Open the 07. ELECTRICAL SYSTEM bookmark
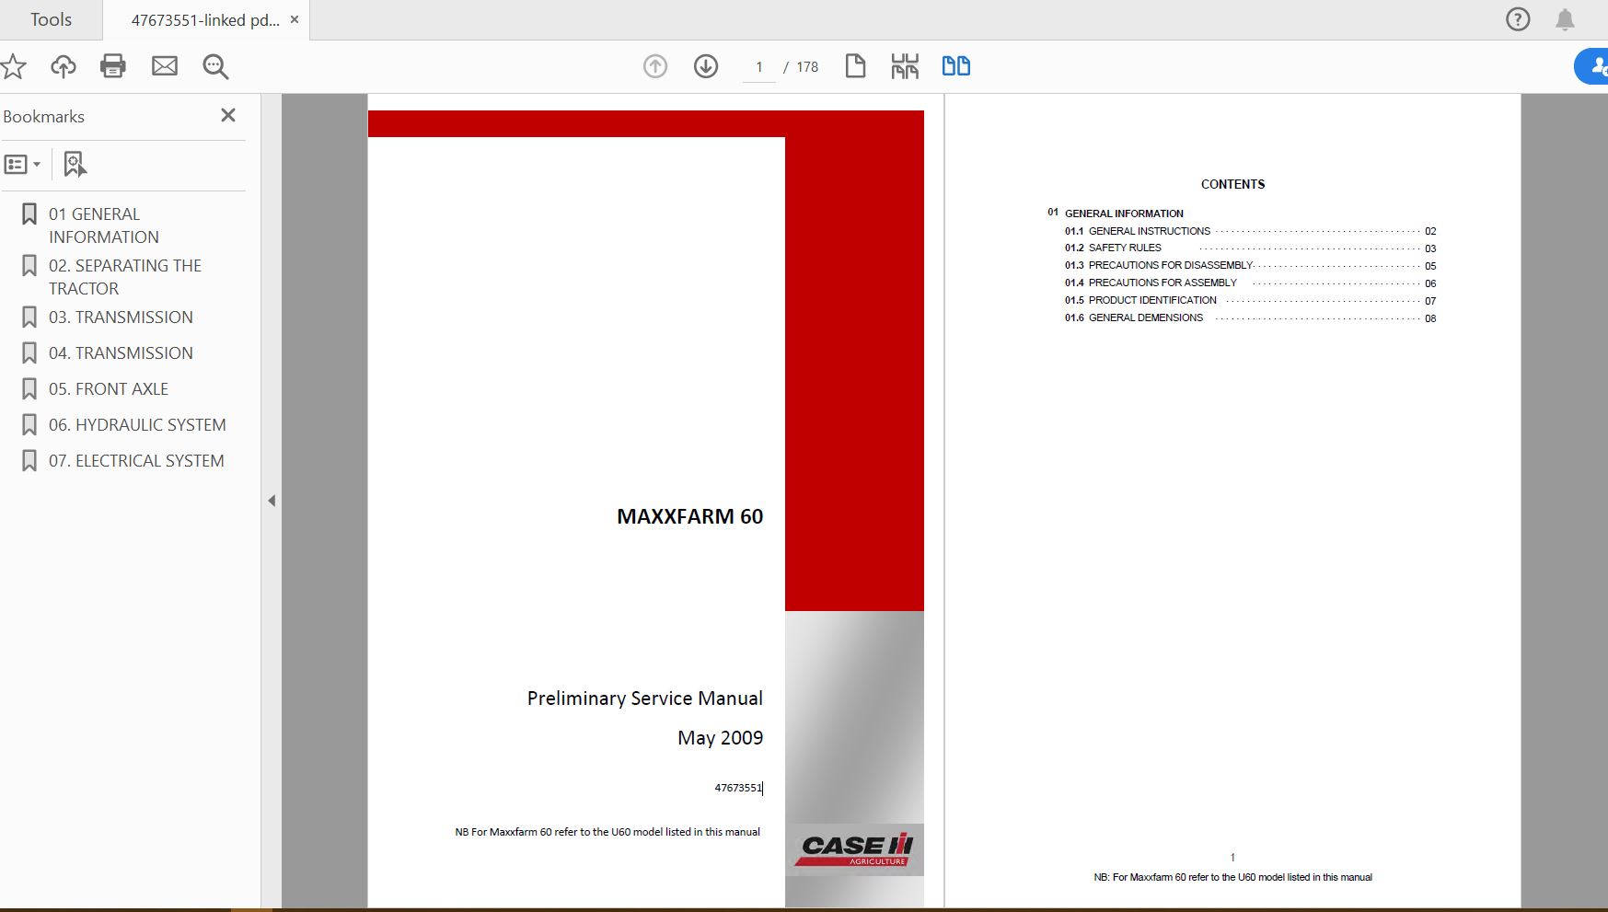This screenshot has height=912, width=1608. 137,460
